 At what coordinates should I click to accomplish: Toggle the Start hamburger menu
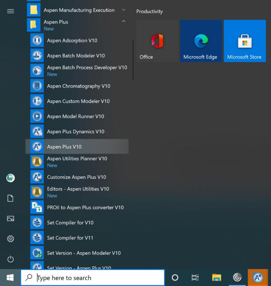[11, 11]
